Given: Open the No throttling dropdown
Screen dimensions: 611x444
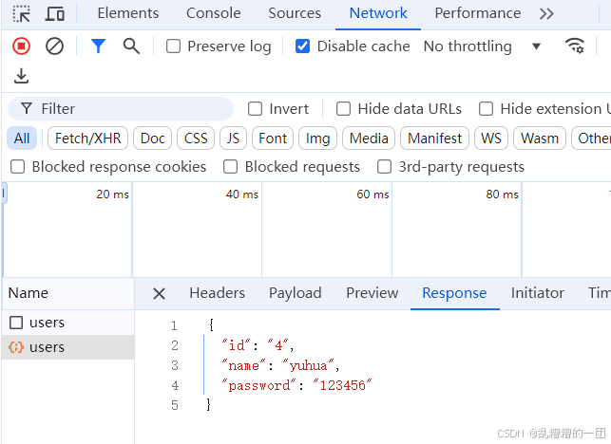Looking at the screenshot, I should 483,46.
